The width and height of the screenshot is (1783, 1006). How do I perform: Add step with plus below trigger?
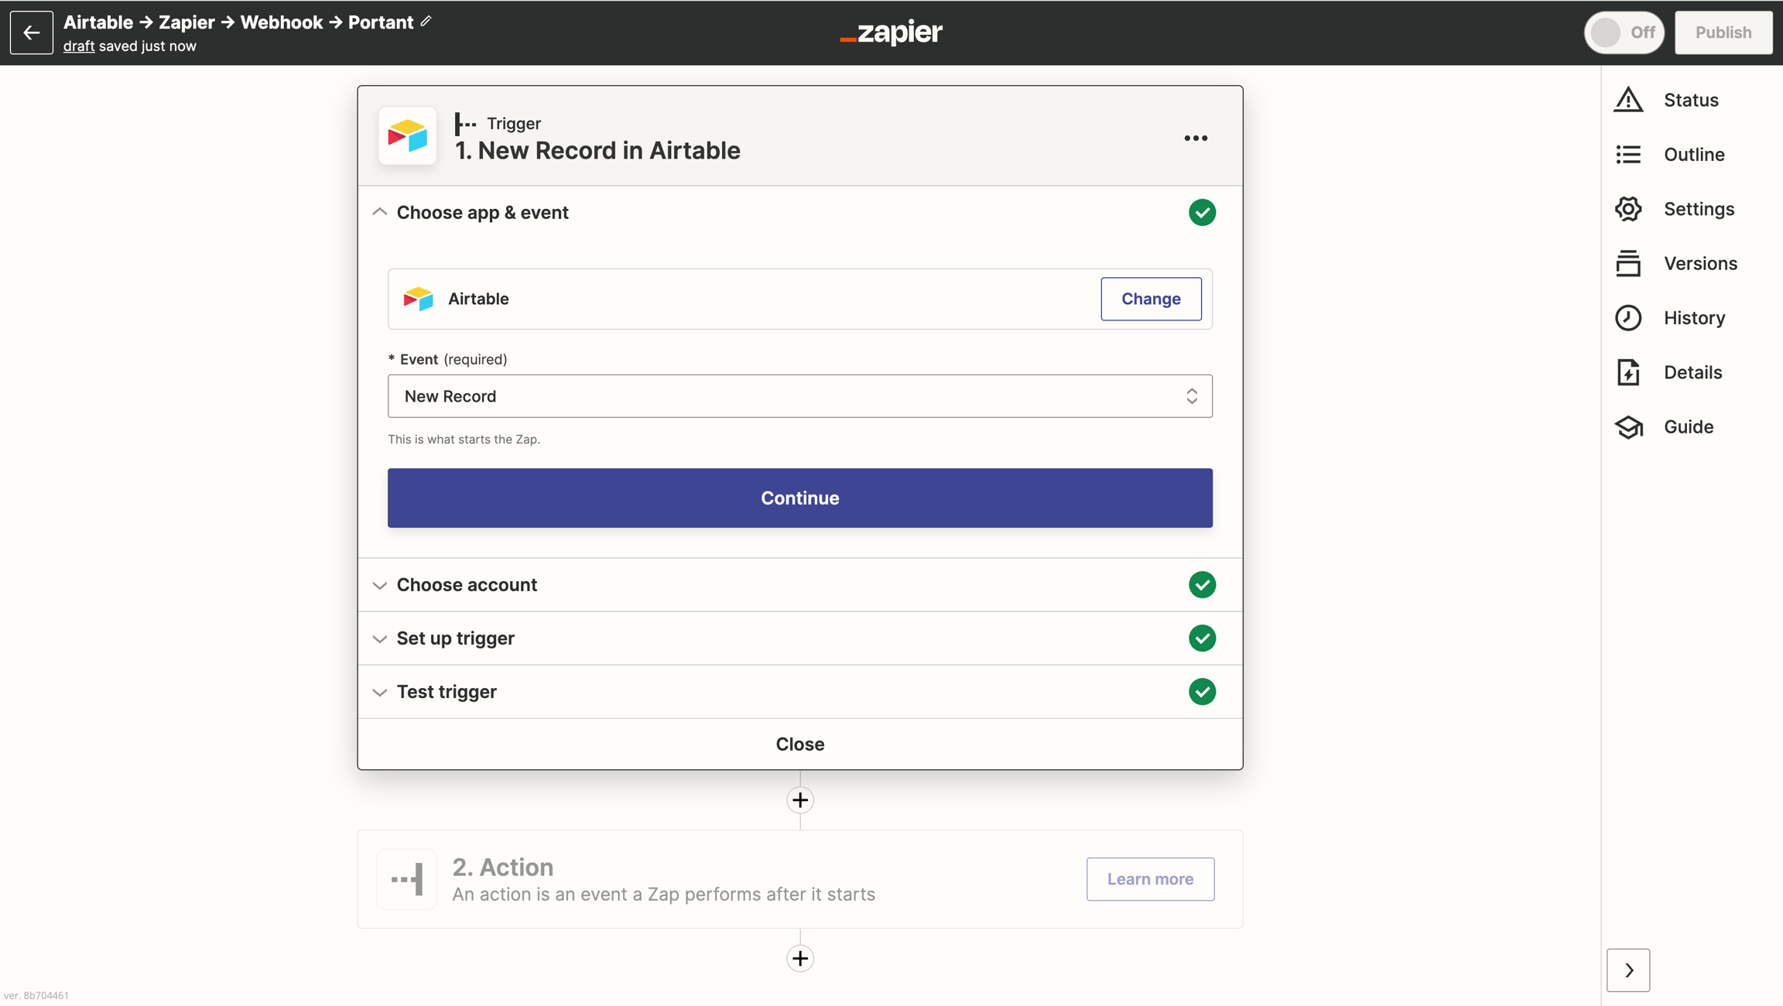pos(799,800)
